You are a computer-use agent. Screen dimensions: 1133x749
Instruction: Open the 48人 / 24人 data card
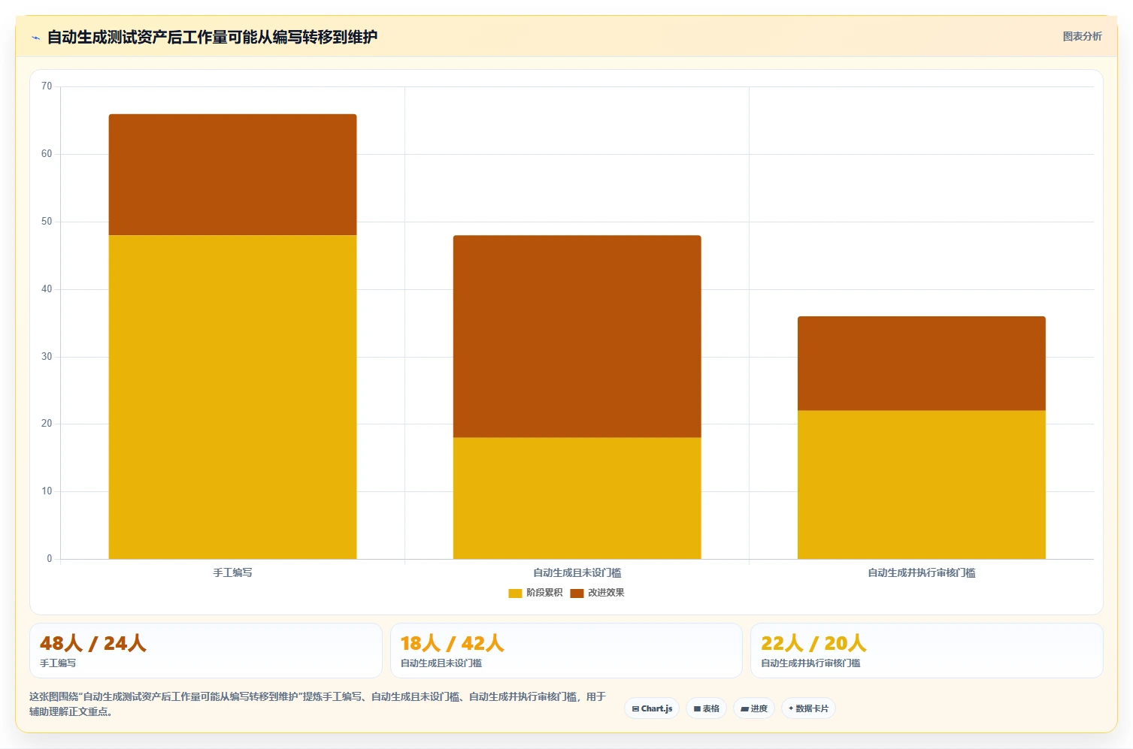(x=206, y=651)
